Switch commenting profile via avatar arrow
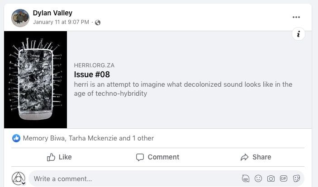This screenshot has width=318, height=187. tap(24, 183)
